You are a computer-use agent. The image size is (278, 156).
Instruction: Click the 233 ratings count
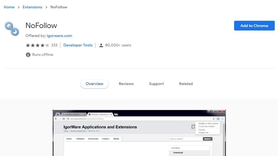click(x=54, y=45)
